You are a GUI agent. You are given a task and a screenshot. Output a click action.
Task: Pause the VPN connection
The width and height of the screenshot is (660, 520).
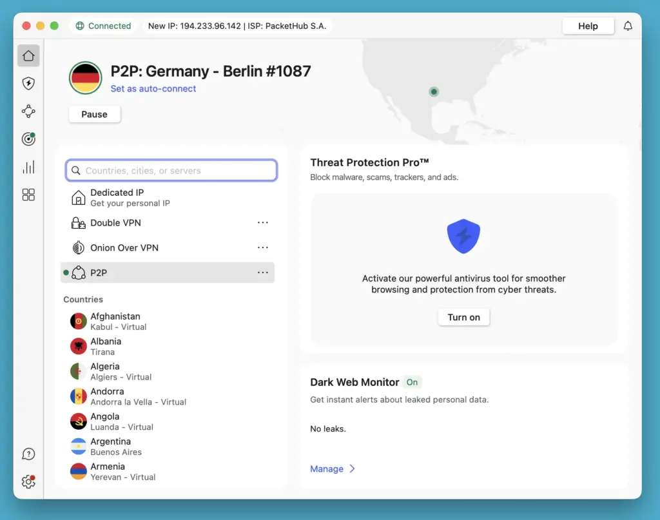click(94, 114)
